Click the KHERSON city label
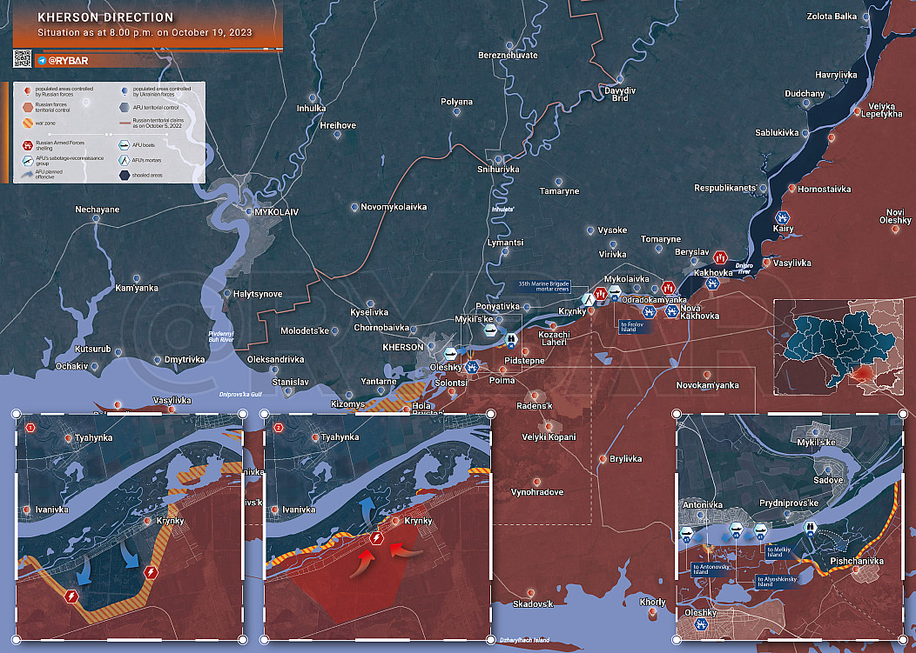Screen dimensions: 916x653 pyautogui.click(x=403, y=347)
